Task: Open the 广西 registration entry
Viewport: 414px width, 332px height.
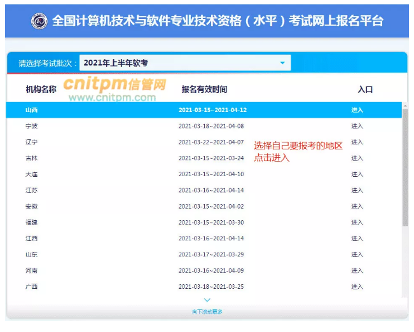Action: (x=357, y=287)
